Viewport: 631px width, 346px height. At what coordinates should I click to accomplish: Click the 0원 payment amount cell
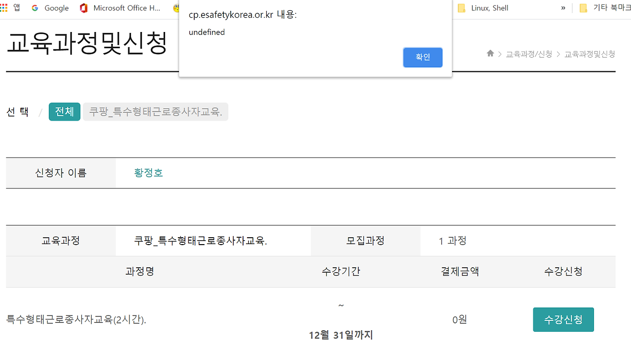(459, 320)
